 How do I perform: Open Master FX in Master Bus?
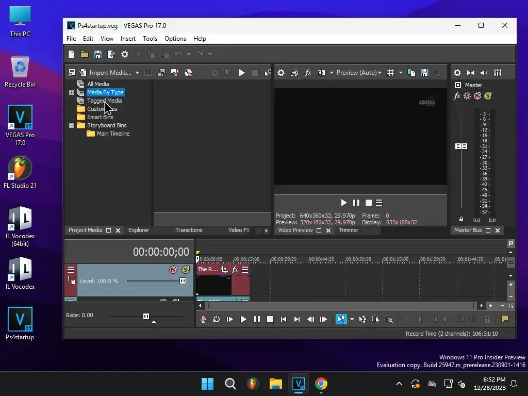tap(457, 96)
